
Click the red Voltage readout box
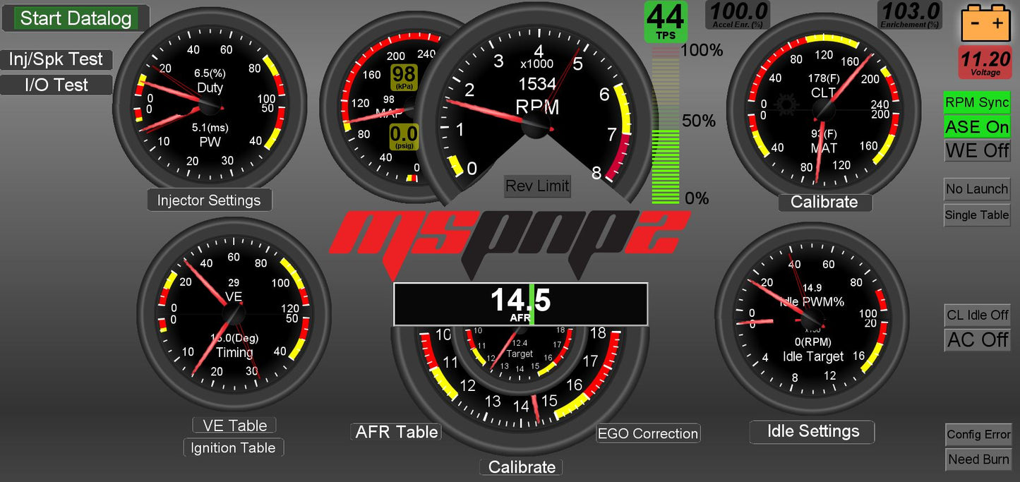click(985, 62)
